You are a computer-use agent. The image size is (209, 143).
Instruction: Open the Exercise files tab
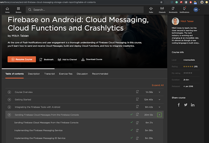pyautogui.click(x=66, y=74)
